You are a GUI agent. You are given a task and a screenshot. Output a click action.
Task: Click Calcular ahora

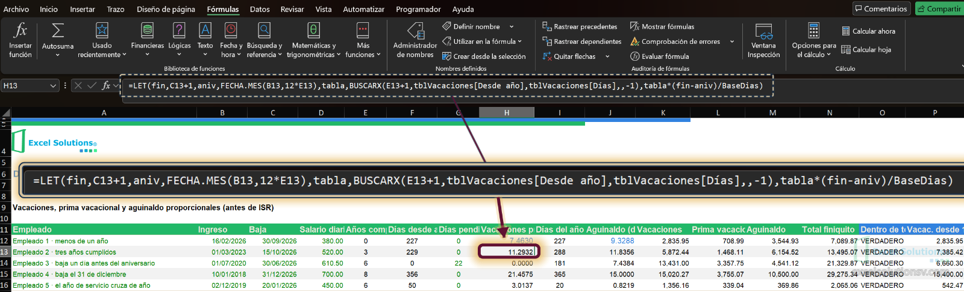coord(868,31)
